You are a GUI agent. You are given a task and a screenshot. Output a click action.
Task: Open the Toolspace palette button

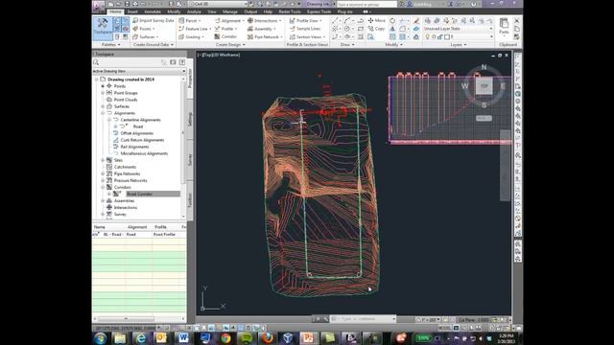(103, 28)
